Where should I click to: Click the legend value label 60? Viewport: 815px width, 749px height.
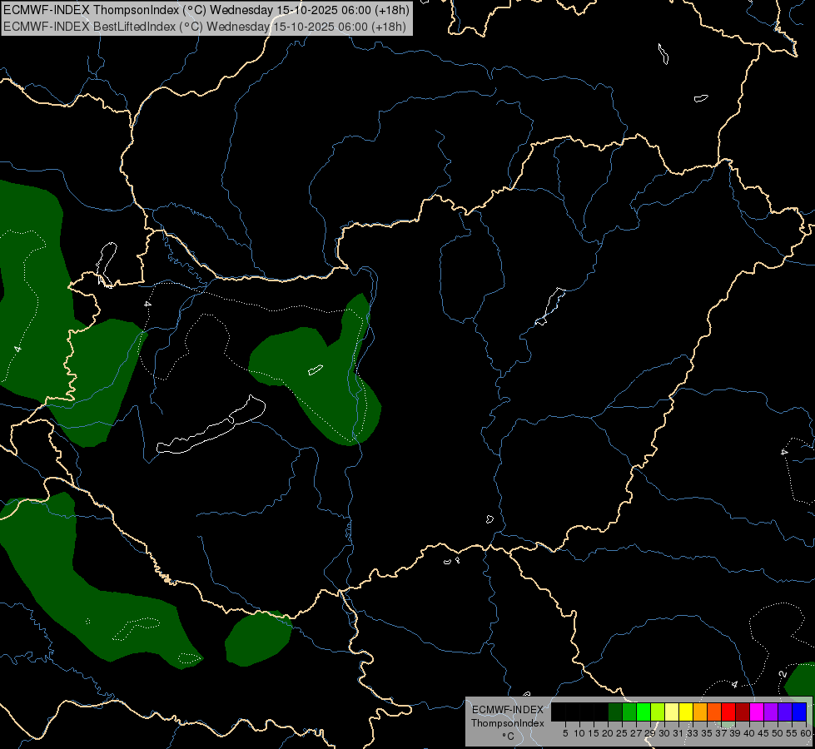(x=805, y=733)
